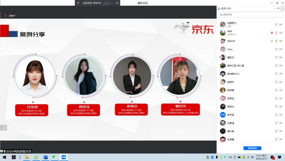
Task: Focus the member search field
Action: (x=251, y=15)
